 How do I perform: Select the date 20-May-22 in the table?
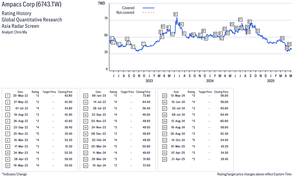point(20,96)
